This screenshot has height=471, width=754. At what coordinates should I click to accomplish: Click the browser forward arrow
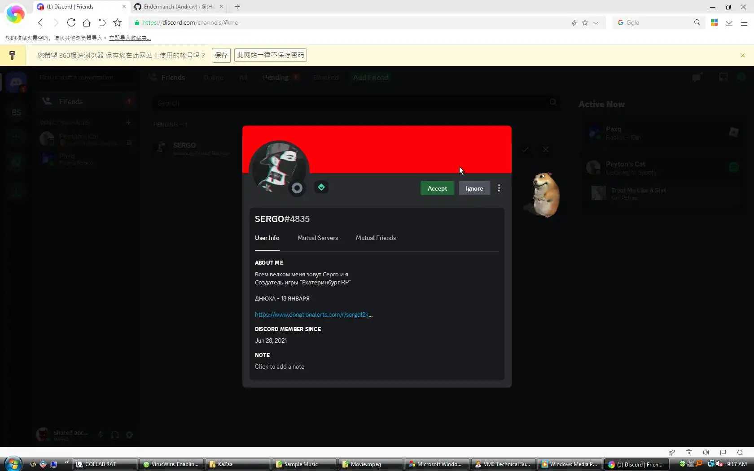[56, 22]
